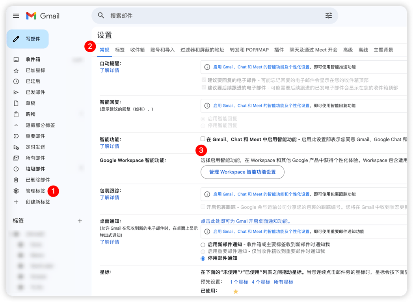Open smart features link in 智能回复 notice

pos(261,106)
